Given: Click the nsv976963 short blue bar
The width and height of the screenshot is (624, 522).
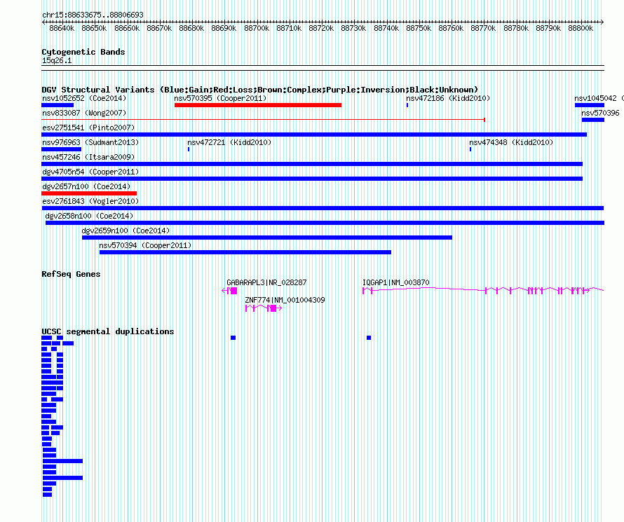Looking at the screenshot, I should (x=61, y=149).
